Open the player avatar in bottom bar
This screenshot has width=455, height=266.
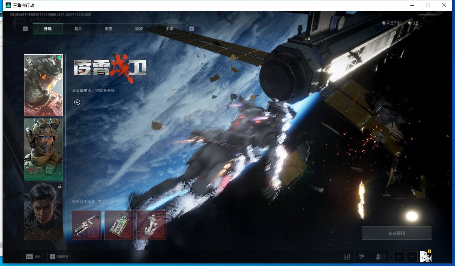(426, 257)
